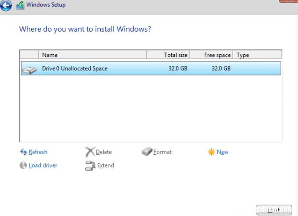This screenshot has width=298, height=216.
Task: Click the Extend partition icon
Action: point(90,165)
